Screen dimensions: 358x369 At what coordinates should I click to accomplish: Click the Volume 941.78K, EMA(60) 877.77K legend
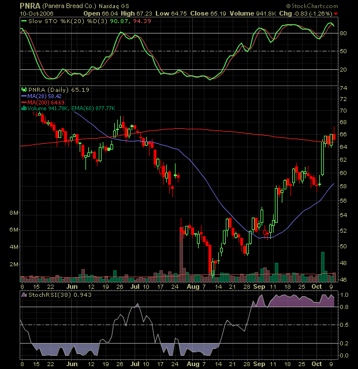click(x=71, y=108)
